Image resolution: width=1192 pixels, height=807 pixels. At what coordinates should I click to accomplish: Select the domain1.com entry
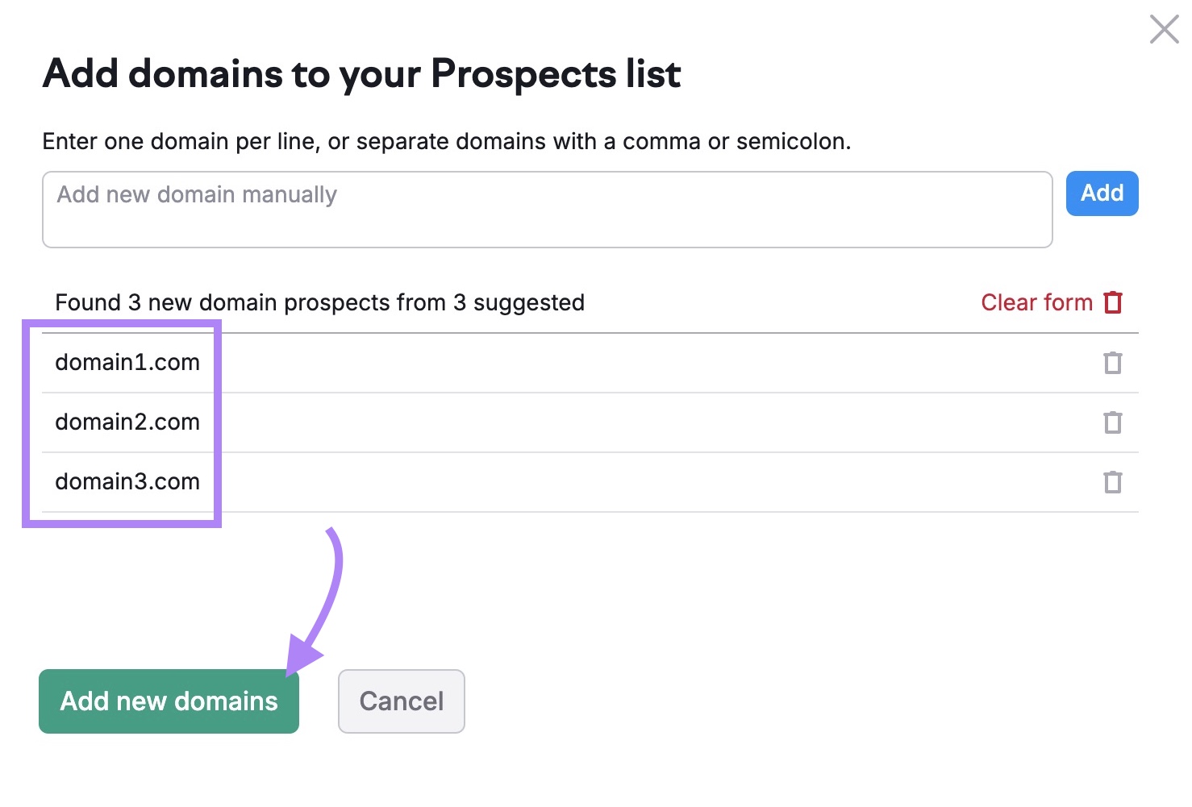[x=127, y=363]
